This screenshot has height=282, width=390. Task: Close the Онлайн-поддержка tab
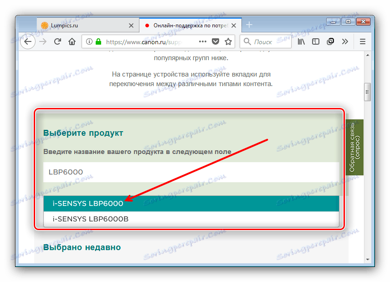[x=234, y=26]
